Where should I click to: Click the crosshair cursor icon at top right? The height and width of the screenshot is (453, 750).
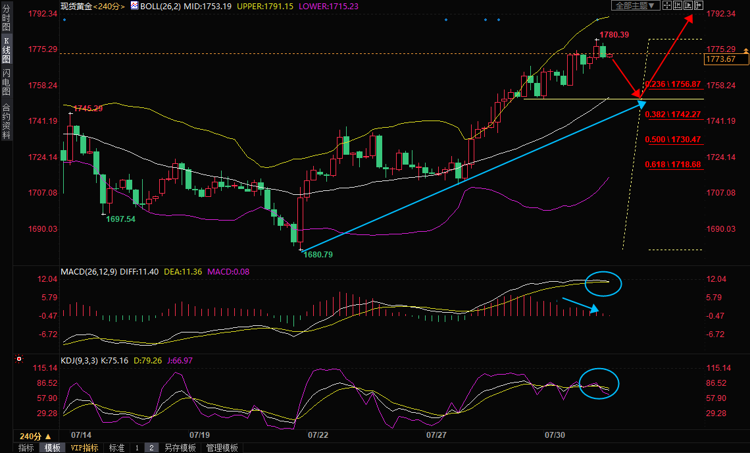pos(667,5)
